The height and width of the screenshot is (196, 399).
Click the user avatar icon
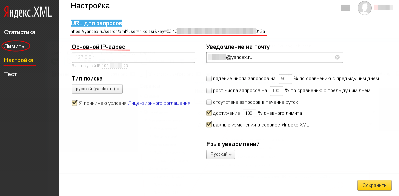click(364, 8)
